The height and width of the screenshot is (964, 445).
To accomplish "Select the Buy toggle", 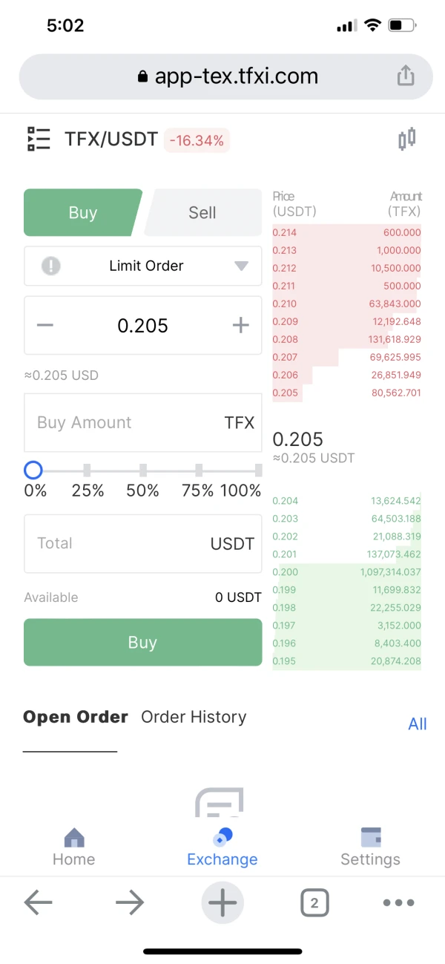I will [82, 213].
